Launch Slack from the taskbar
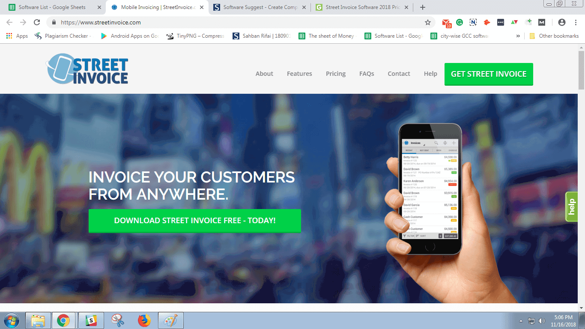 (91, 320)
